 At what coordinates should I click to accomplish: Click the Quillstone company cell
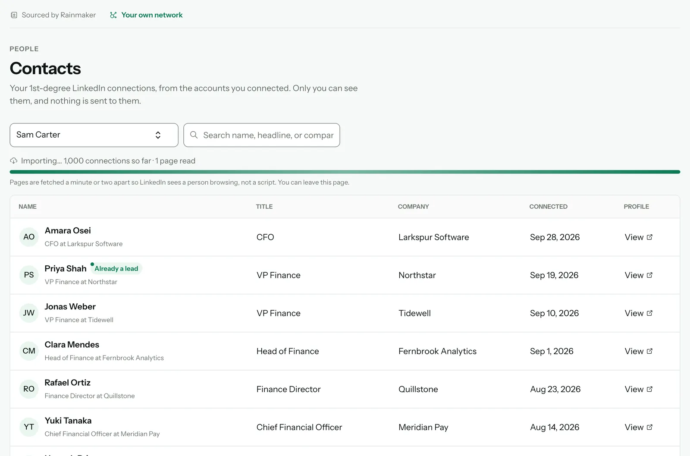[x=418, y=389]
